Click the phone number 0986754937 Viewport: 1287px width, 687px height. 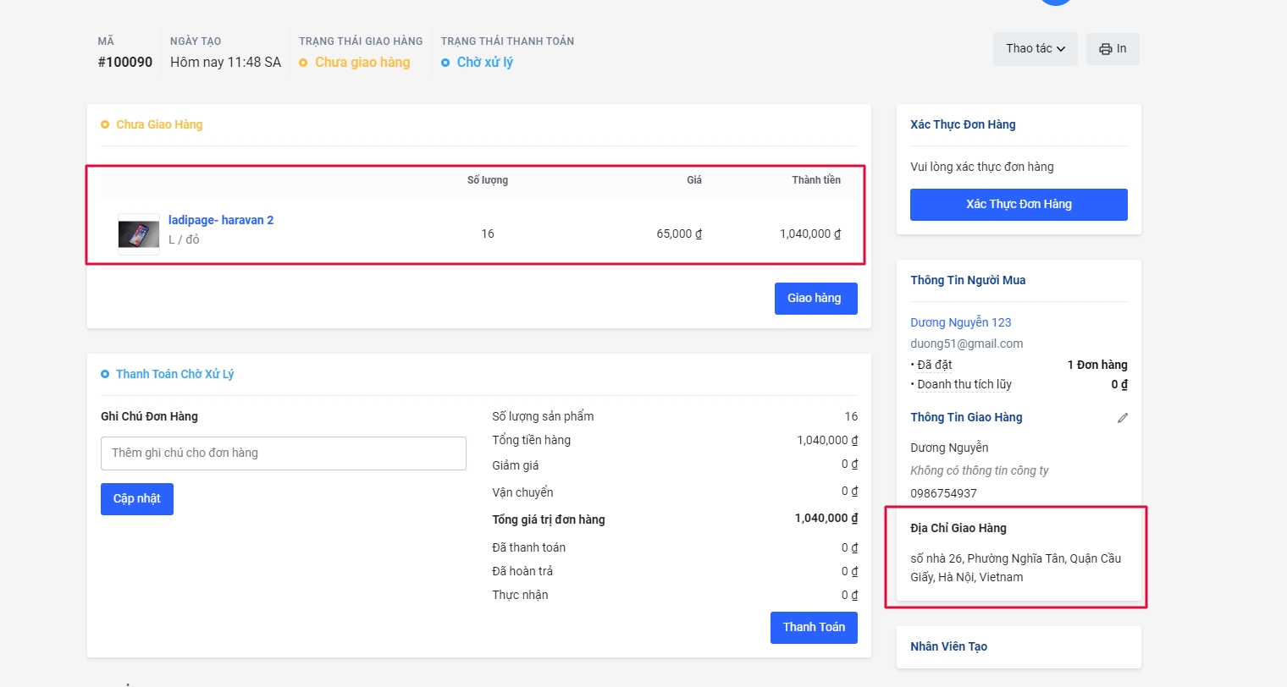point(943,493)
